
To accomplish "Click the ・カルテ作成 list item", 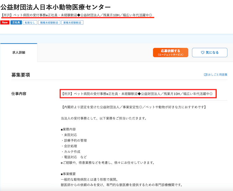I will (x=70, y=152).
